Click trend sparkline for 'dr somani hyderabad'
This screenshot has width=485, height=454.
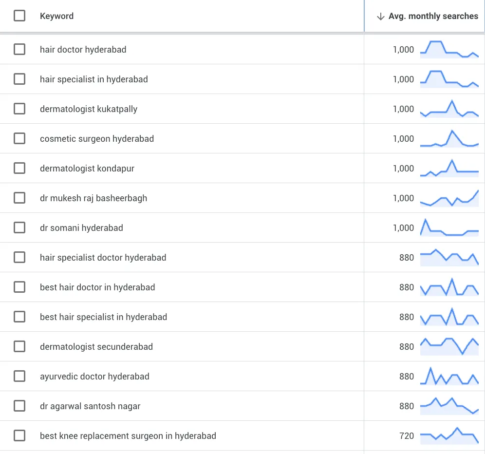point(449,227)
